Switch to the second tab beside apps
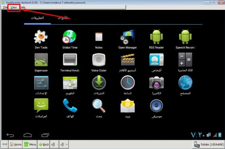 tap(63, 18)
